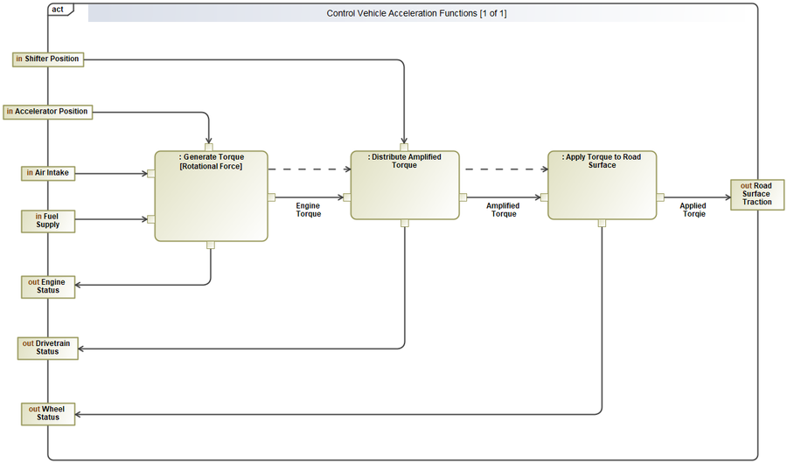This screenshot has height=463, width=787.
Task: Select the Engine Status output node
Action: tap(47, 287)
